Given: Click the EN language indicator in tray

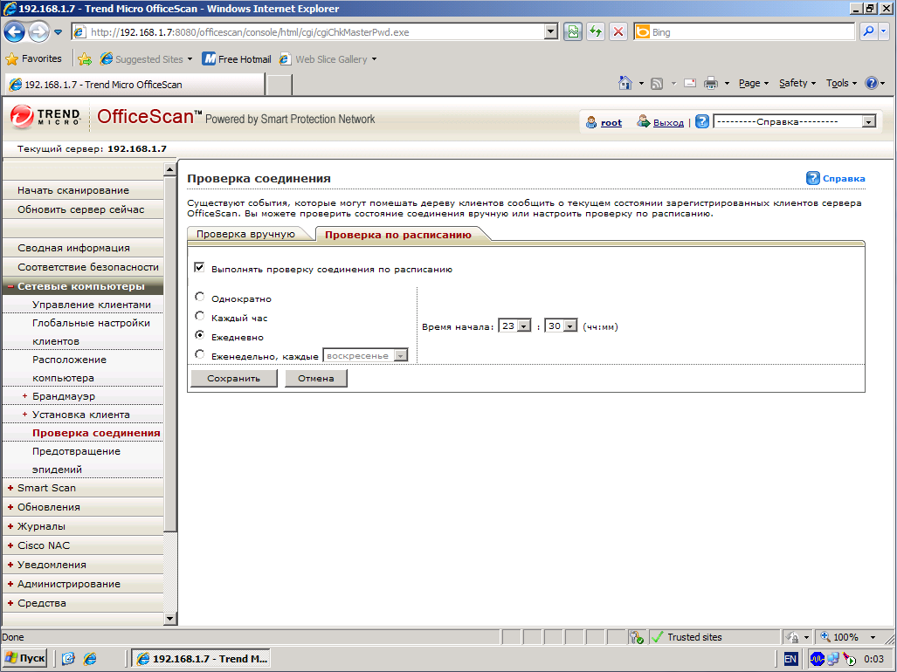Looking at the screenshot, I should (790, 659).
